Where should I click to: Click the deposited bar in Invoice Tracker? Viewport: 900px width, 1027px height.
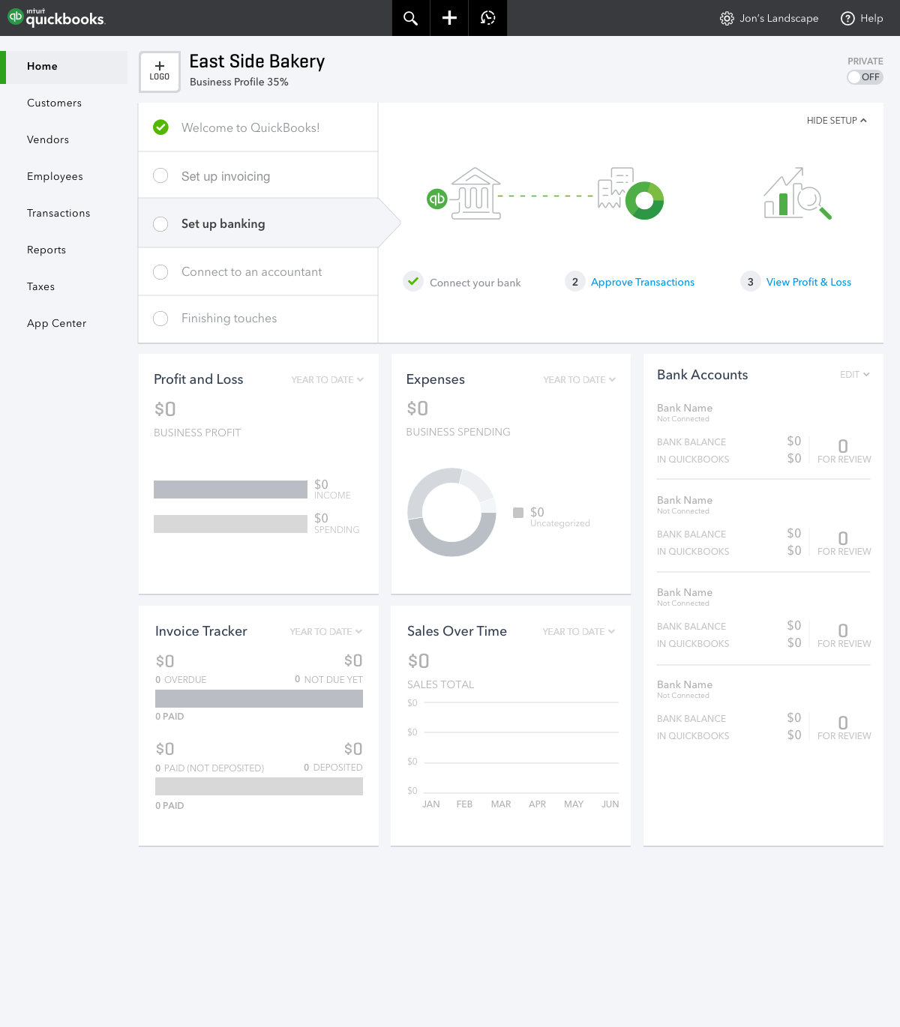click(259, 786)
